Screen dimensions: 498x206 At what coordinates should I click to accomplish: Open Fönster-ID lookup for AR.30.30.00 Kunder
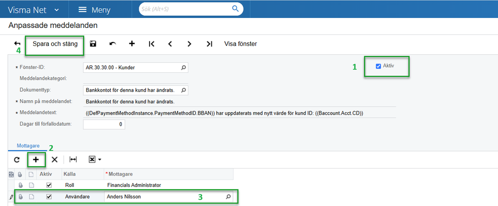click(x=183, y=68)
